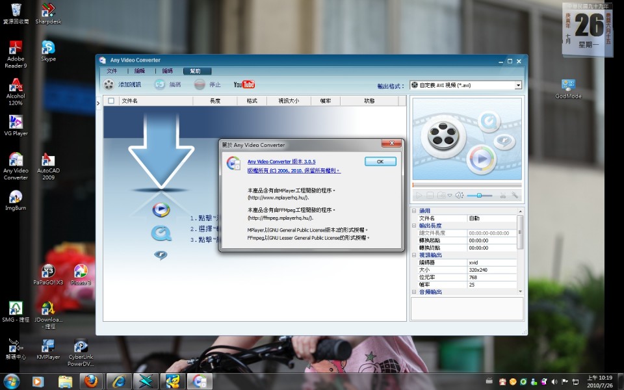Click the wrench settings icon under the preview

coord(514,195)
